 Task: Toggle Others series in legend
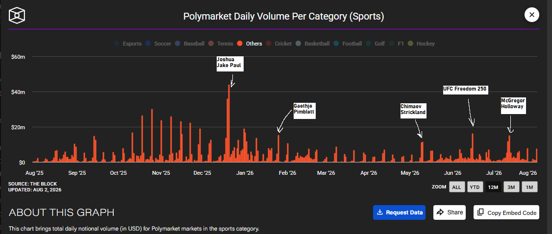pyautogui.click(x=250, y=44)
